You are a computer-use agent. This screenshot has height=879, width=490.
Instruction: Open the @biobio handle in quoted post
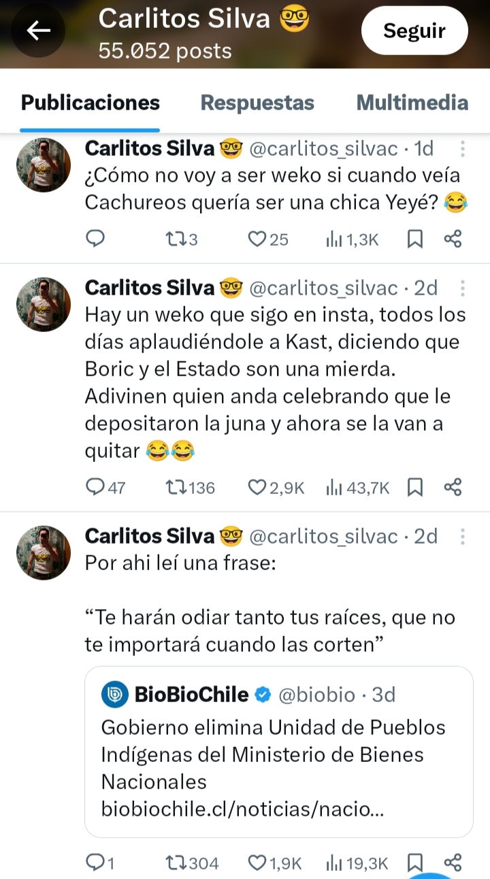[x=316, y=695]
